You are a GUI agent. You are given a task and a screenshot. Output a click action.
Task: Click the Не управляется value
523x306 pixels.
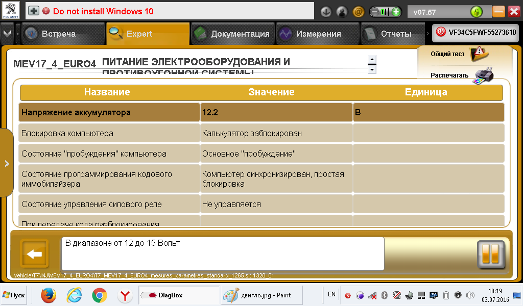(x=231, y=204)
